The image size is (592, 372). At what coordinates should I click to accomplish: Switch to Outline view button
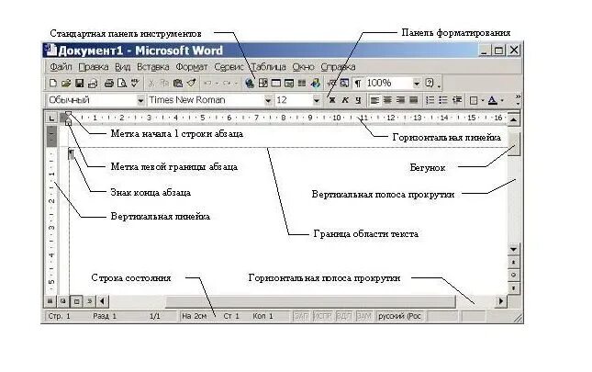point(89,301)
